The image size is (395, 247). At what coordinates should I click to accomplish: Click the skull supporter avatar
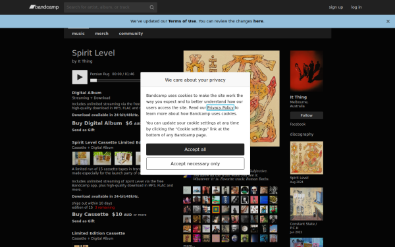(x=254, y=190)
